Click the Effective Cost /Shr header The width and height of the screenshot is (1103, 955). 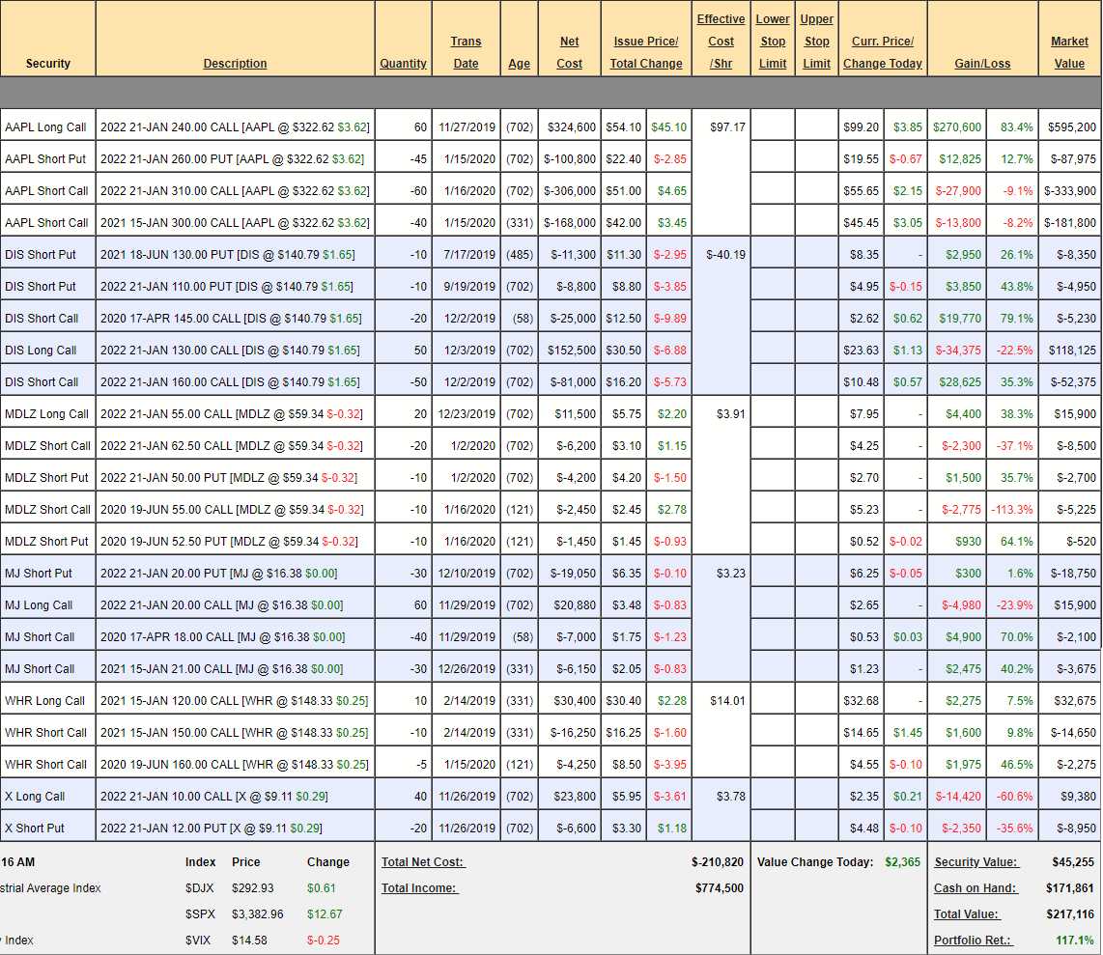pos(721,42)
